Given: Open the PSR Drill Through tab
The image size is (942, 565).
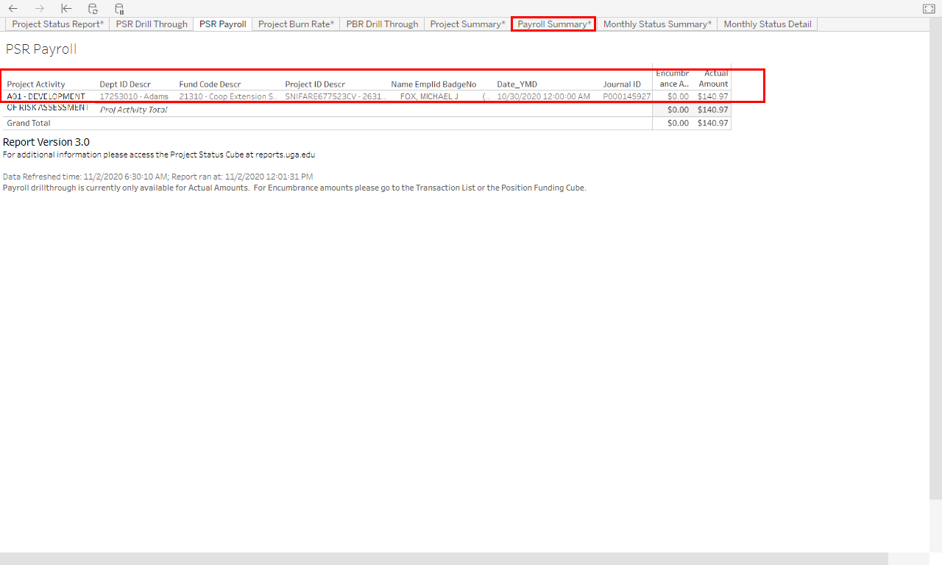Looking at the screenshot, I should point(152,24).
